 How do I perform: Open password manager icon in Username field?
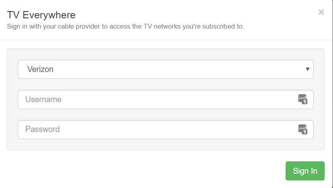point(303,99)
